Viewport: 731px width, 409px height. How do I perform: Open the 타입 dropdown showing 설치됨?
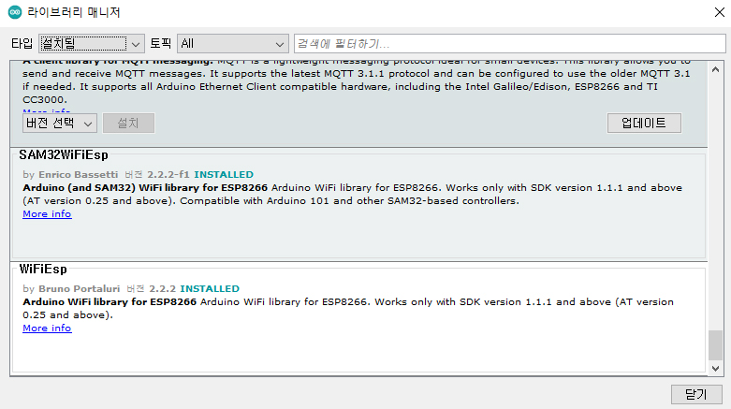[x=92, y=44]
